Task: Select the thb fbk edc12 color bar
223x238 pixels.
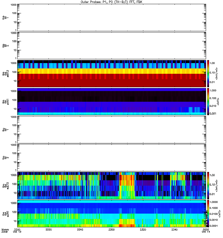Action: [208, 73]
